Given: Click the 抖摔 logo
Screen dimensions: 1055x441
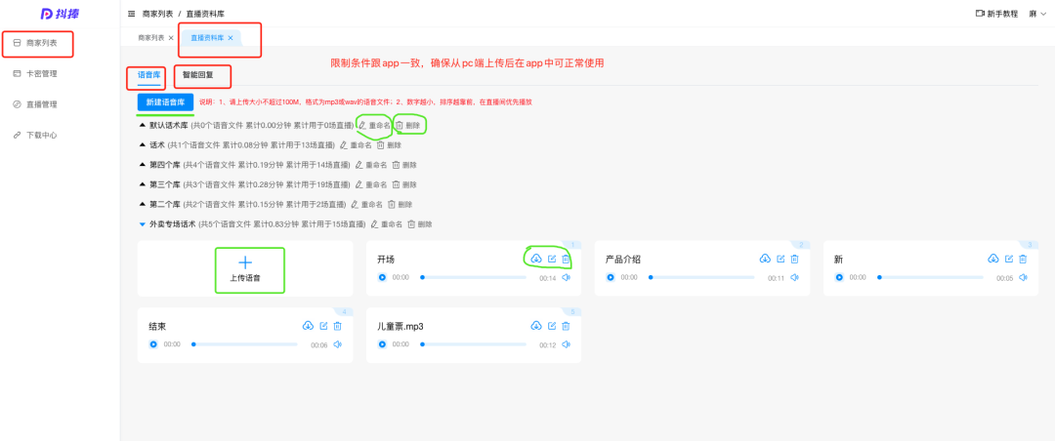Looking at the screenshot, I should click(x=60, y=14).
